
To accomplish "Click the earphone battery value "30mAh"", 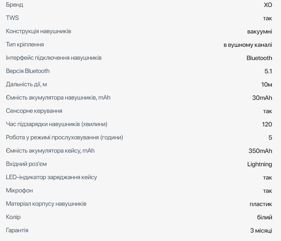I will pyautogui.click(x=262, y=97).
